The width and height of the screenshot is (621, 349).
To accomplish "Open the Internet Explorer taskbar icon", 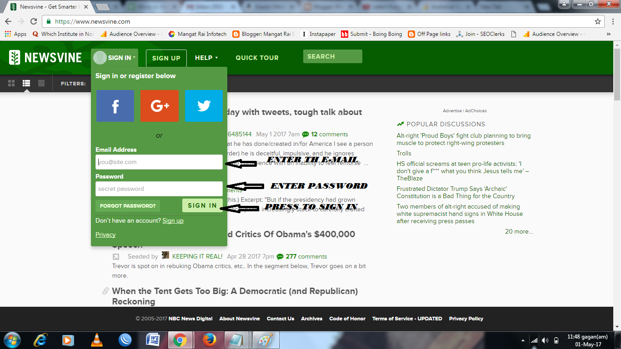I will (41, 340).
